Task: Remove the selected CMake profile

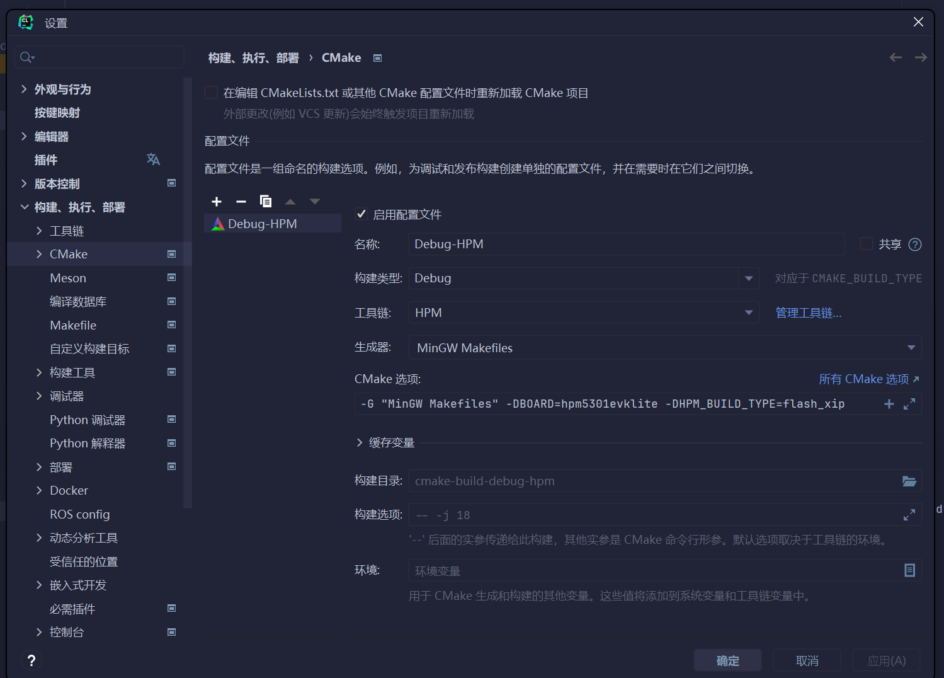Action: click(x=241, y=202)
